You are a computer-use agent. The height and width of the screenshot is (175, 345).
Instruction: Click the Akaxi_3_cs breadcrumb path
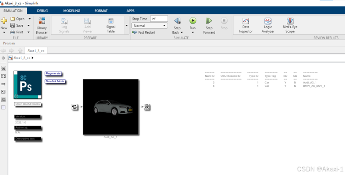pos(22,58)
